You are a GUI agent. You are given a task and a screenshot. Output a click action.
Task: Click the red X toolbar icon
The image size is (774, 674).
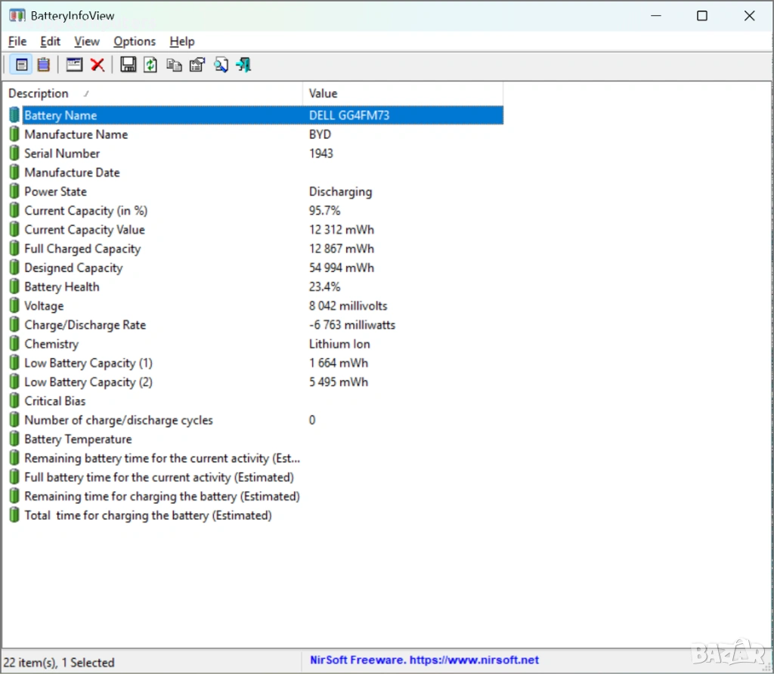tap(98, 65)
